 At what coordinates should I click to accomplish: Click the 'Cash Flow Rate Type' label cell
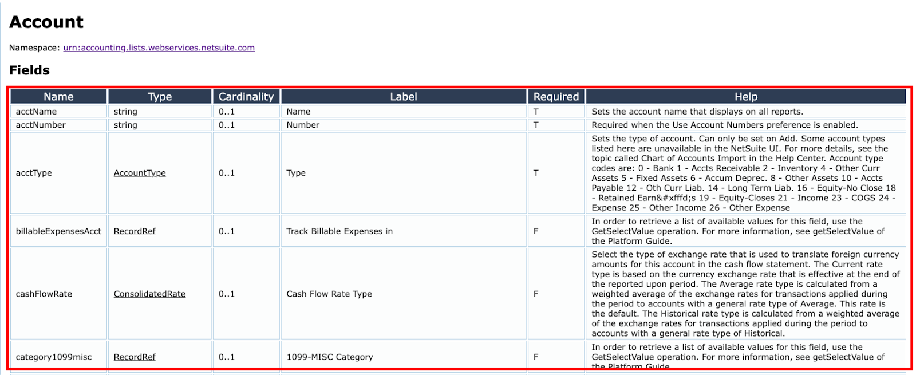coord(404,294)
